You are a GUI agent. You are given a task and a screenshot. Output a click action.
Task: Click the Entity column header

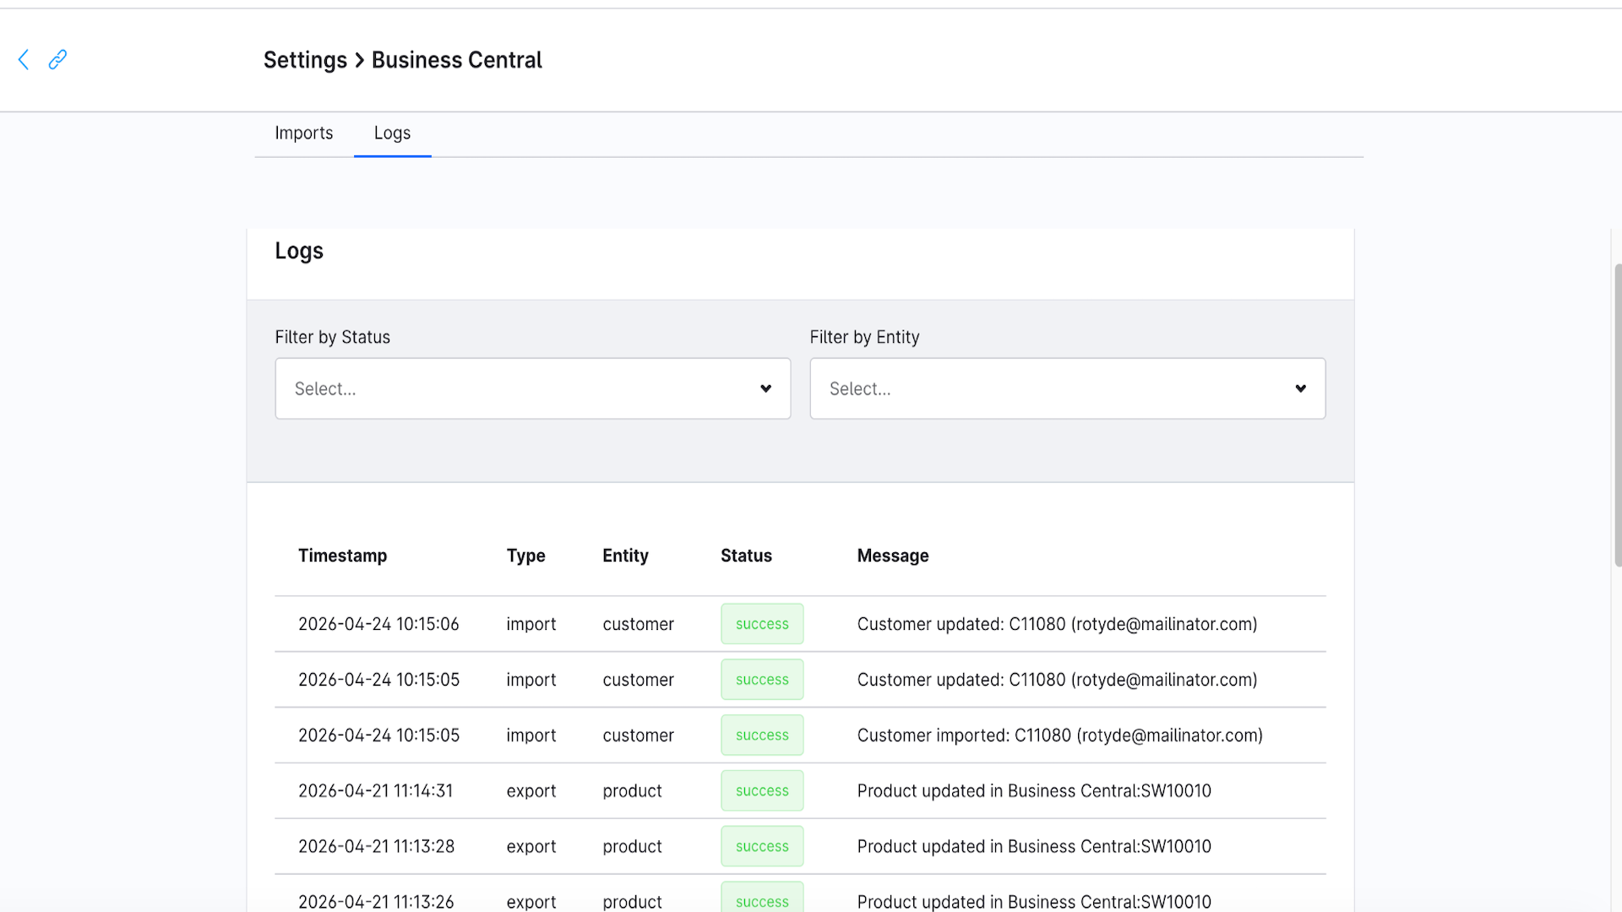click(625, 556)
